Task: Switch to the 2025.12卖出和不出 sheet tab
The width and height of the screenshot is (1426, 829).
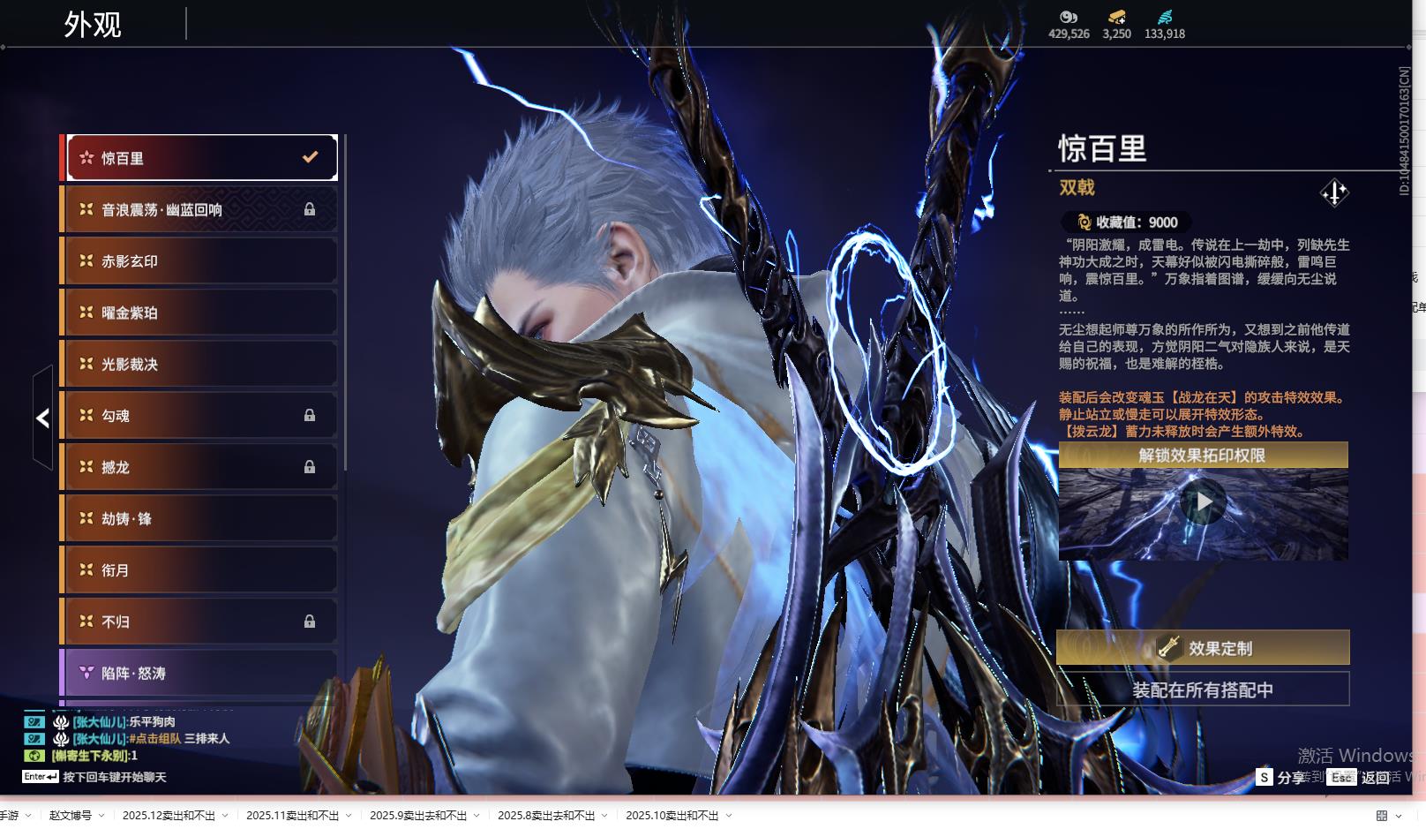Action: click(x=169, y=816)
